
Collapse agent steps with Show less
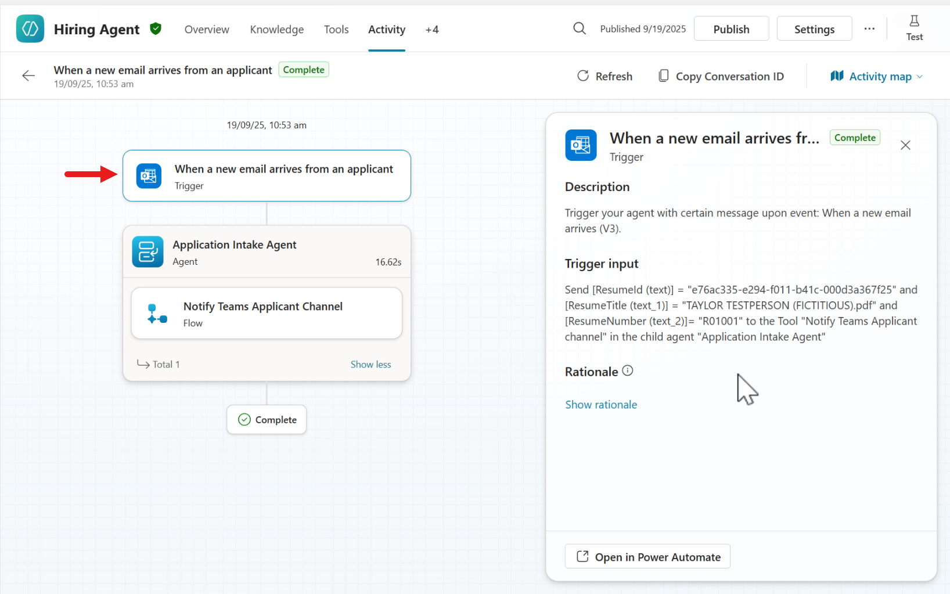(370, 365)
